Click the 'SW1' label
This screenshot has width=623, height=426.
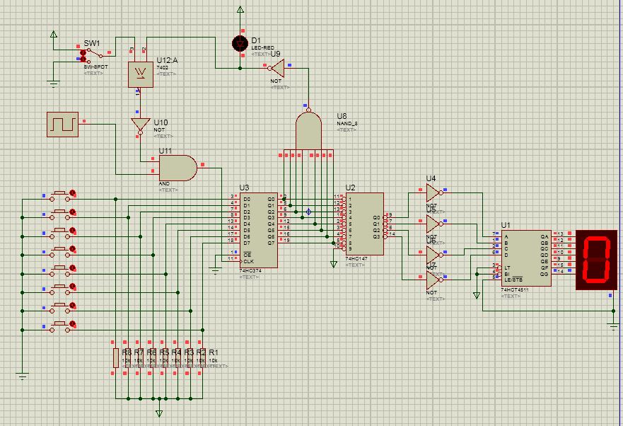coord(92,43)
